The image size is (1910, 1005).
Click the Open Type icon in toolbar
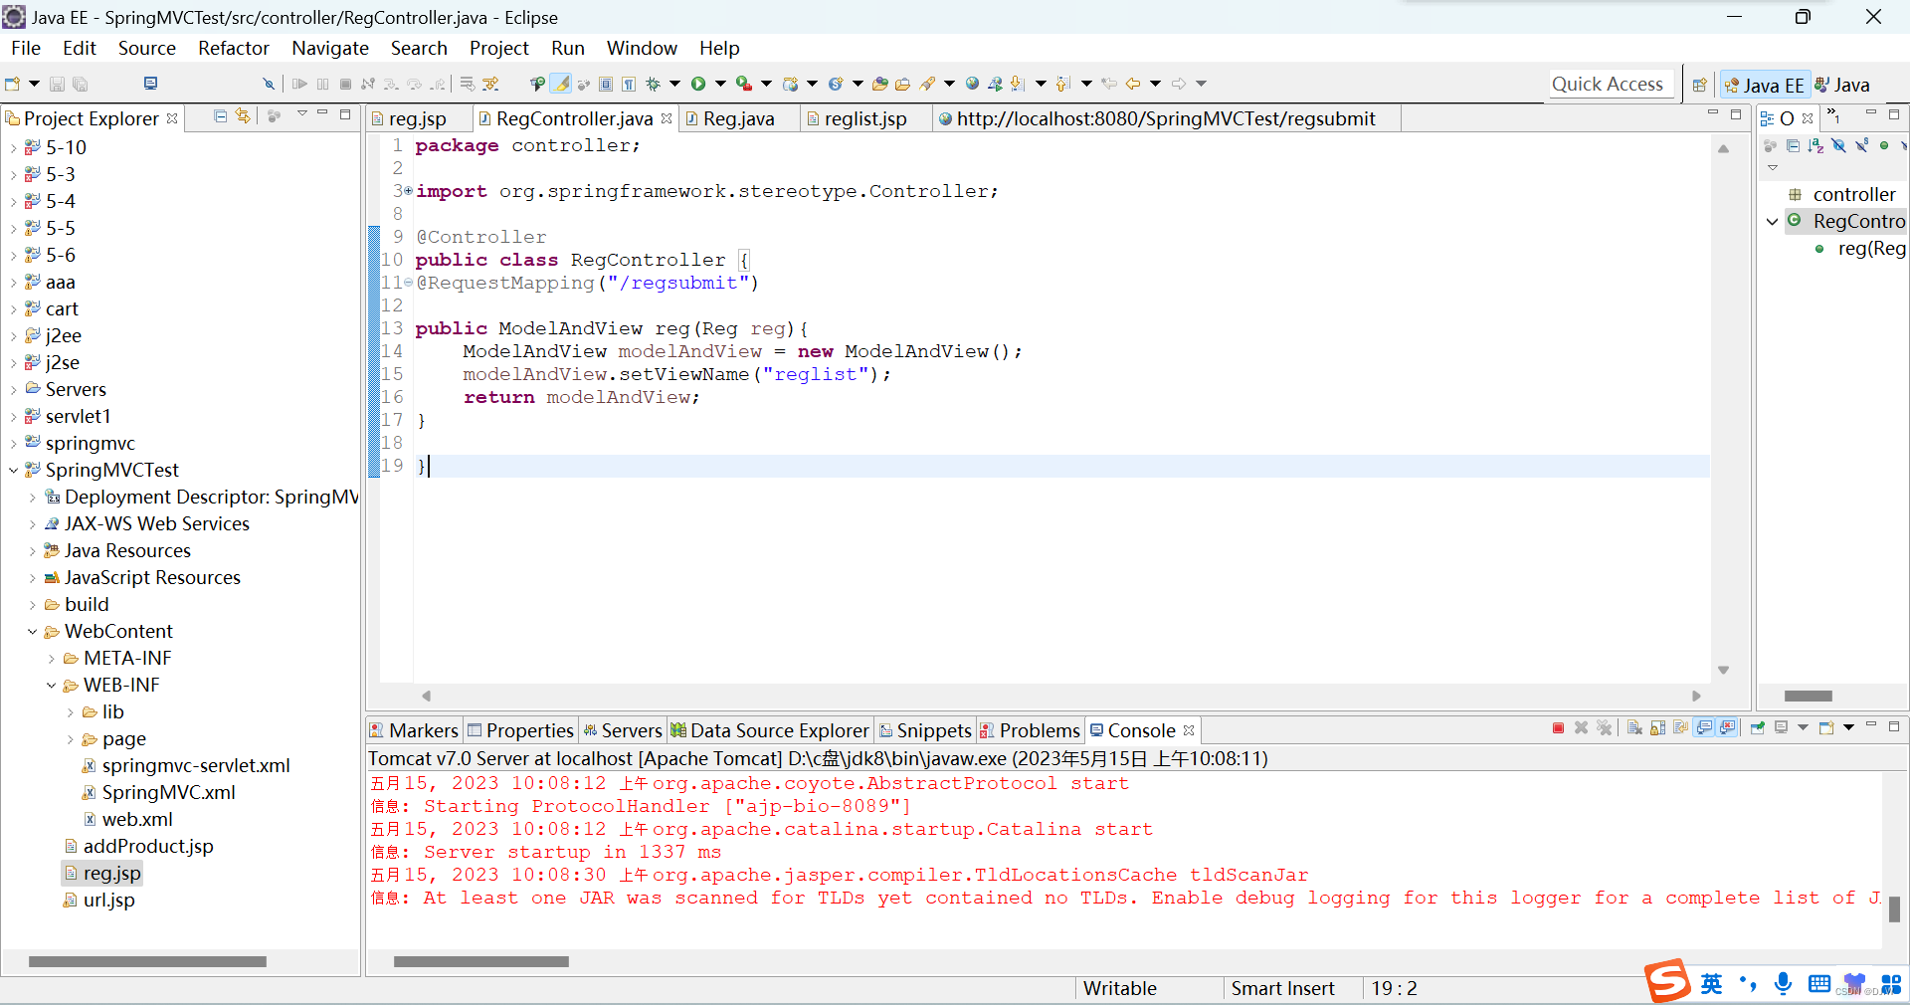[879, 84]
